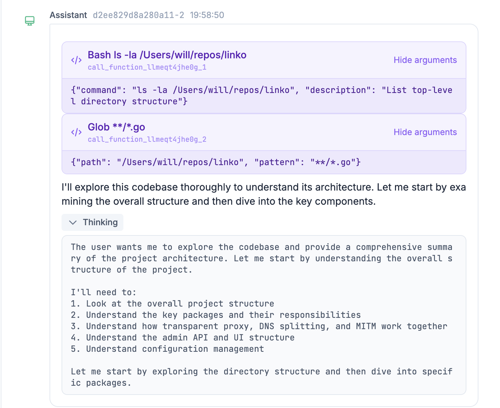Click the thinking paragraph starting "The user wants"
This screenshot has height=408, width=500.
tap(261, 258)
